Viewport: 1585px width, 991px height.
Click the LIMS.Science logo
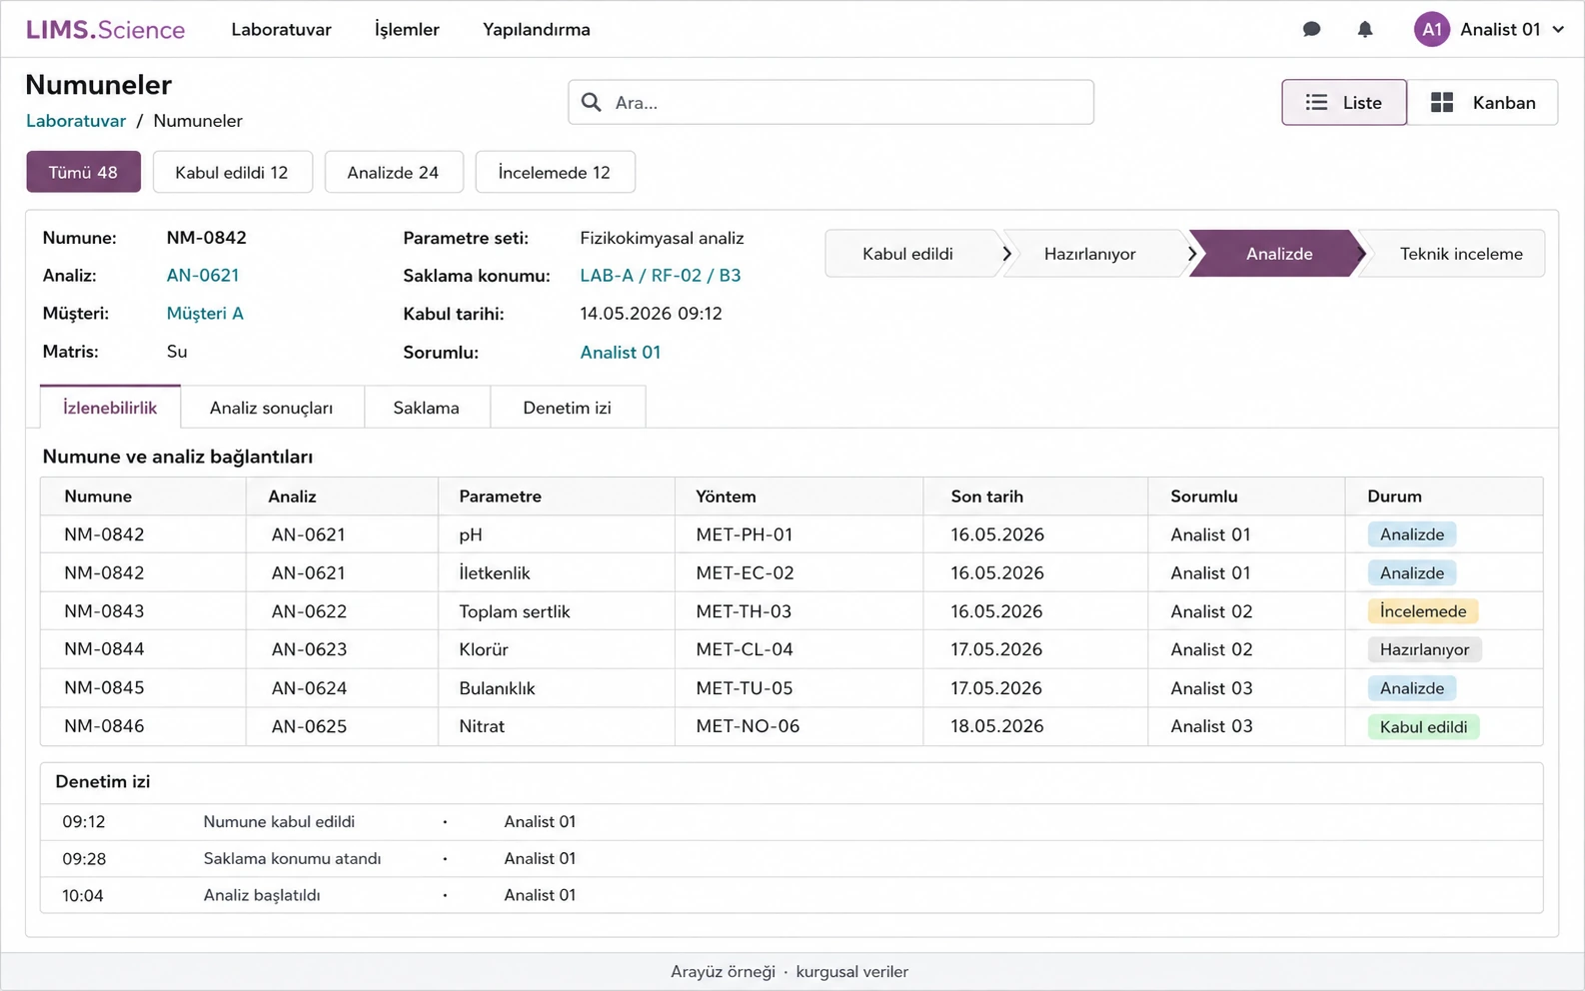pos(105,30)
